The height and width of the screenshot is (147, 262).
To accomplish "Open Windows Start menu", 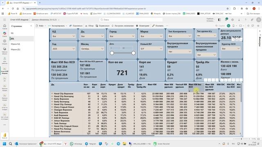I will pos(5,144).
